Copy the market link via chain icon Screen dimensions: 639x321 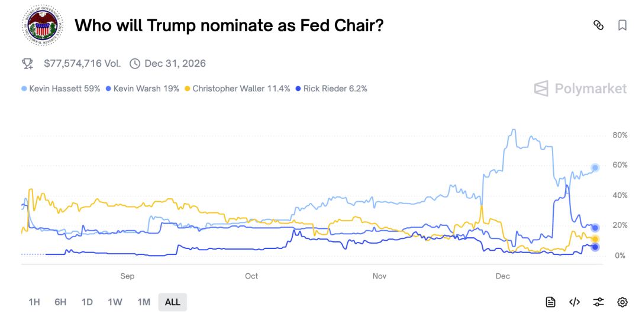point(598,25)
